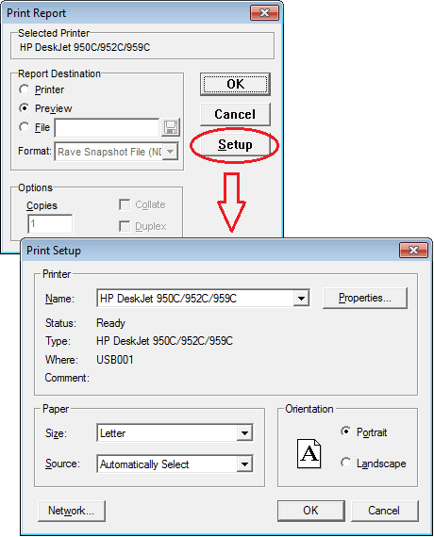The width and height of the screenshot is (434, 537).
Task: Choose the File destination radio button
Action: pyautogui.click(x=24, y=127)
